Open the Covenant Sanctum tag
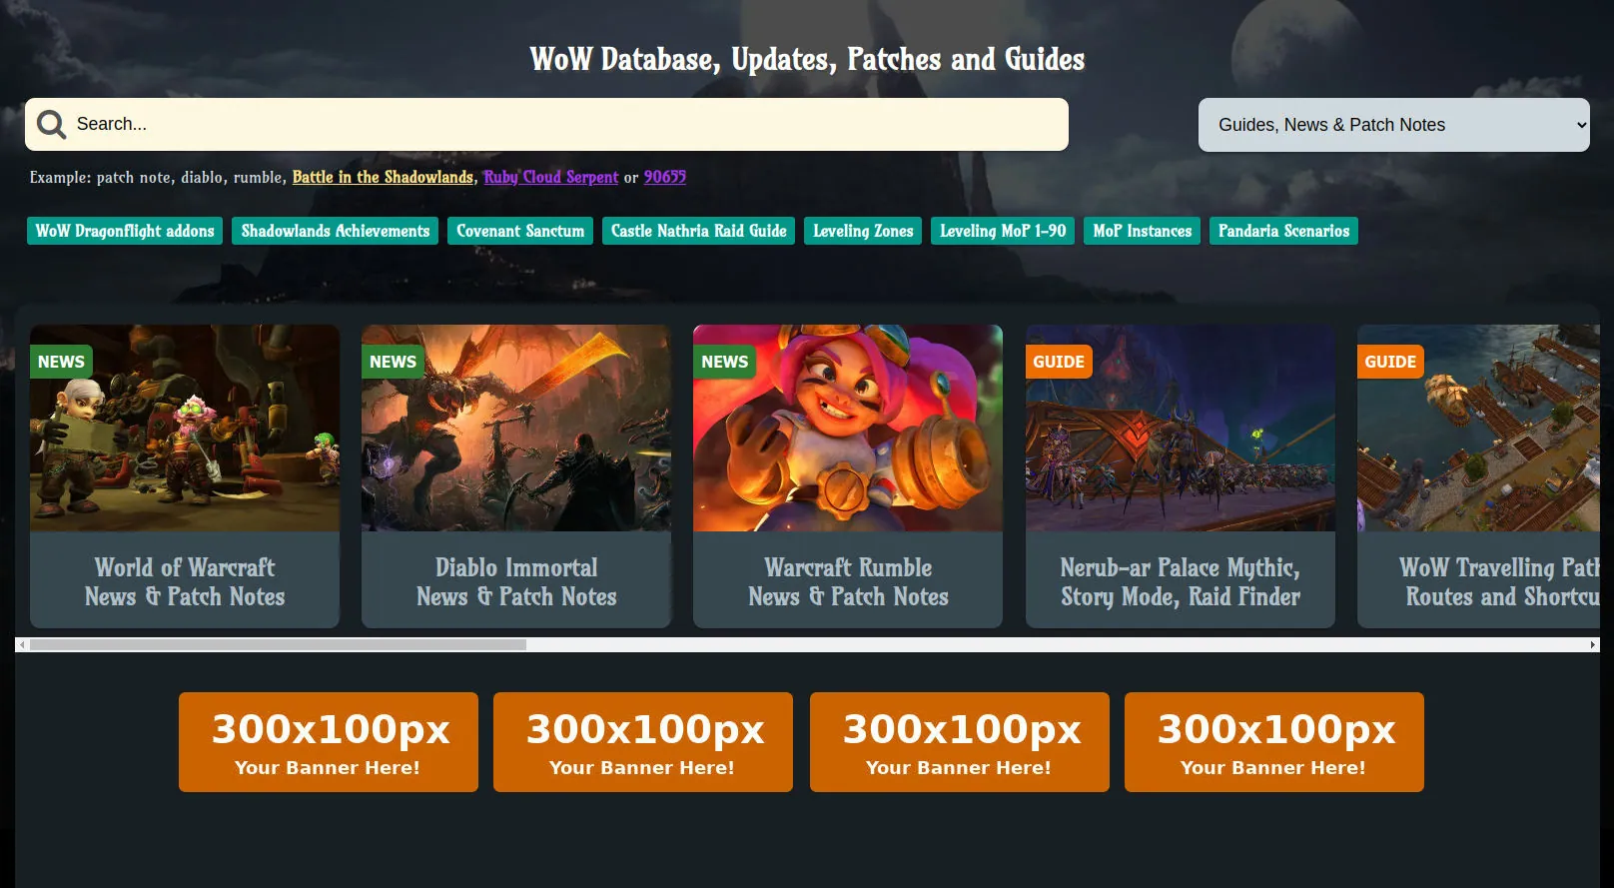Image resolution: width=1614 pixels, height=888 pixels. pyautogui.click(x=520, y=231)
